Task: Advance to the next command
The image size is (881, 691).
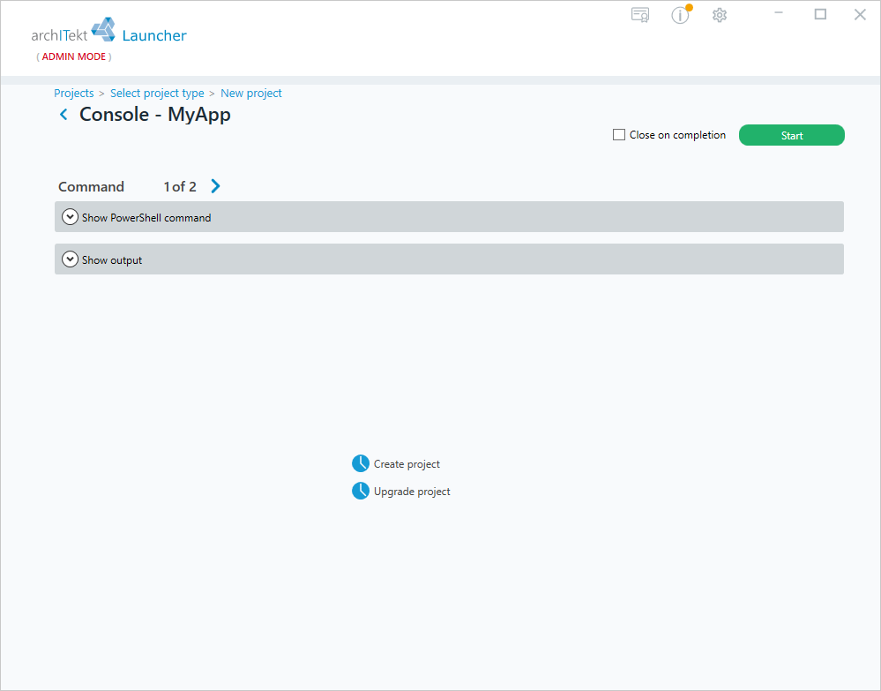Action: (216, 186)
